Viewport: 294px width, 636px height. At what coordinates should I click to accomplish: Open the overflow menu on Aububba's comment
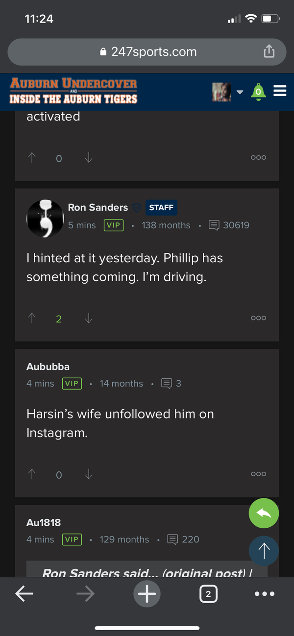[258, 473]
